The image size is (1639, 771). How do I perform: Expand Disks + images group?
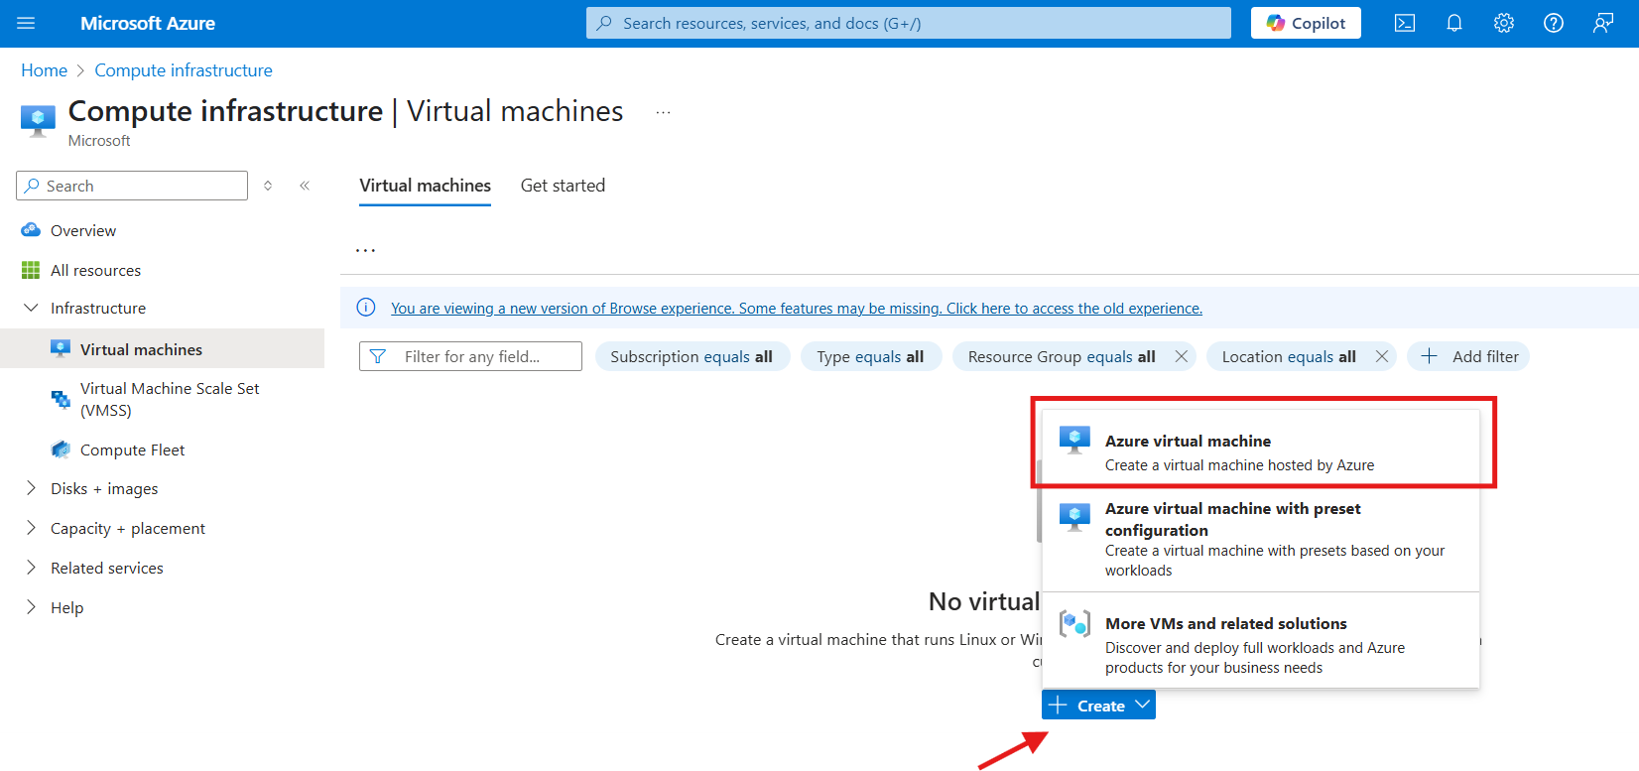coord(31,488)
